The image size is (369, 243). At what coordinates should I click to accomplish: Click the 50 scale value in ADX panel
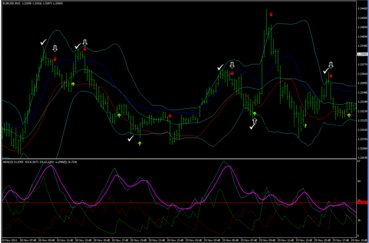(359, 181)
